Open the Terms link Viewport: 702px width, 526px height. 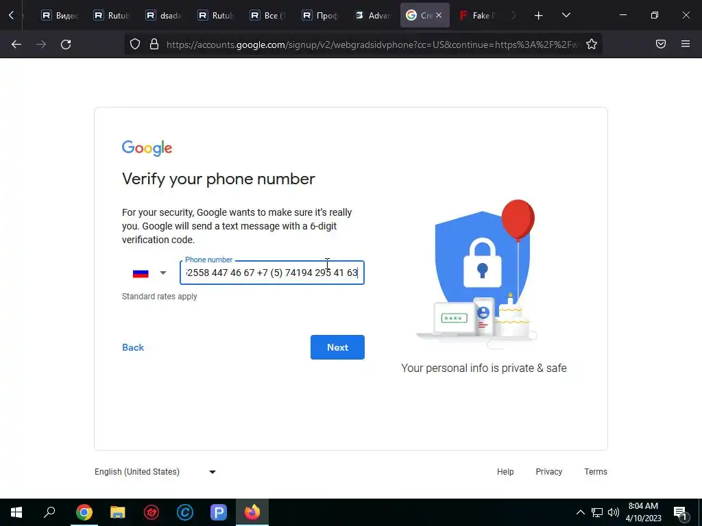[x=596, y=472]
